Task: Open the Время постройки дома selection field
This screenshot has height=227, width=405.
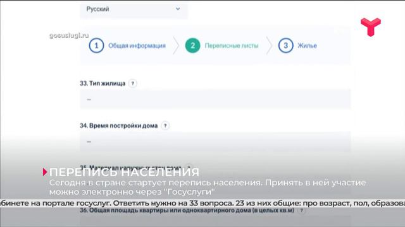Action: click(x=215, y=142)
